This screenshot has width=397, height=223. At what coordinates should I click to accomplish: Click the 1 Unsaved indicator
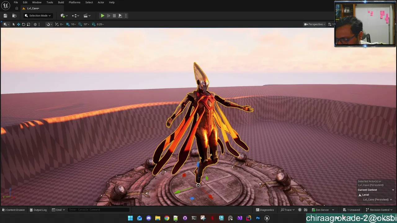click(351, 210)
